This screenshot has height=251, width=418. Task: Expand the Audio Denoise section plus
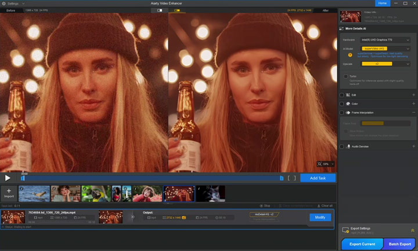click(413, 146)
